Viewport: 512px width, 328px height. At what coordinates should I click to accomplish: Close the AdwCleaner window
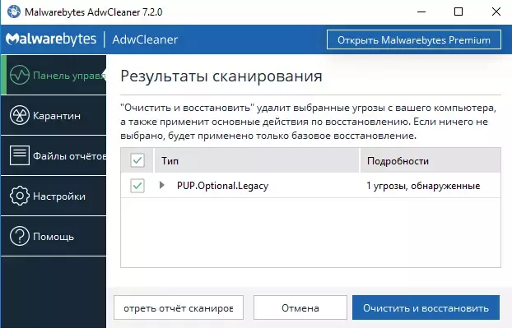tap(496, 12)
